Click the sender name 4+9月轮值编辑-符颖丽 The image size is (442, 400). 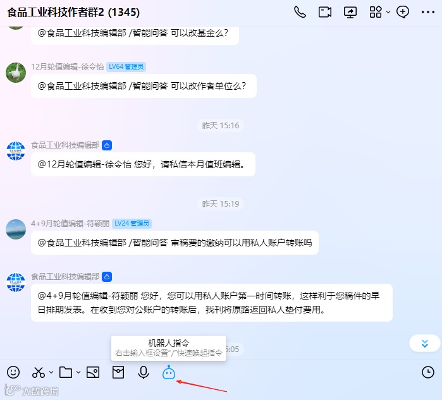[x=70, y=223]
